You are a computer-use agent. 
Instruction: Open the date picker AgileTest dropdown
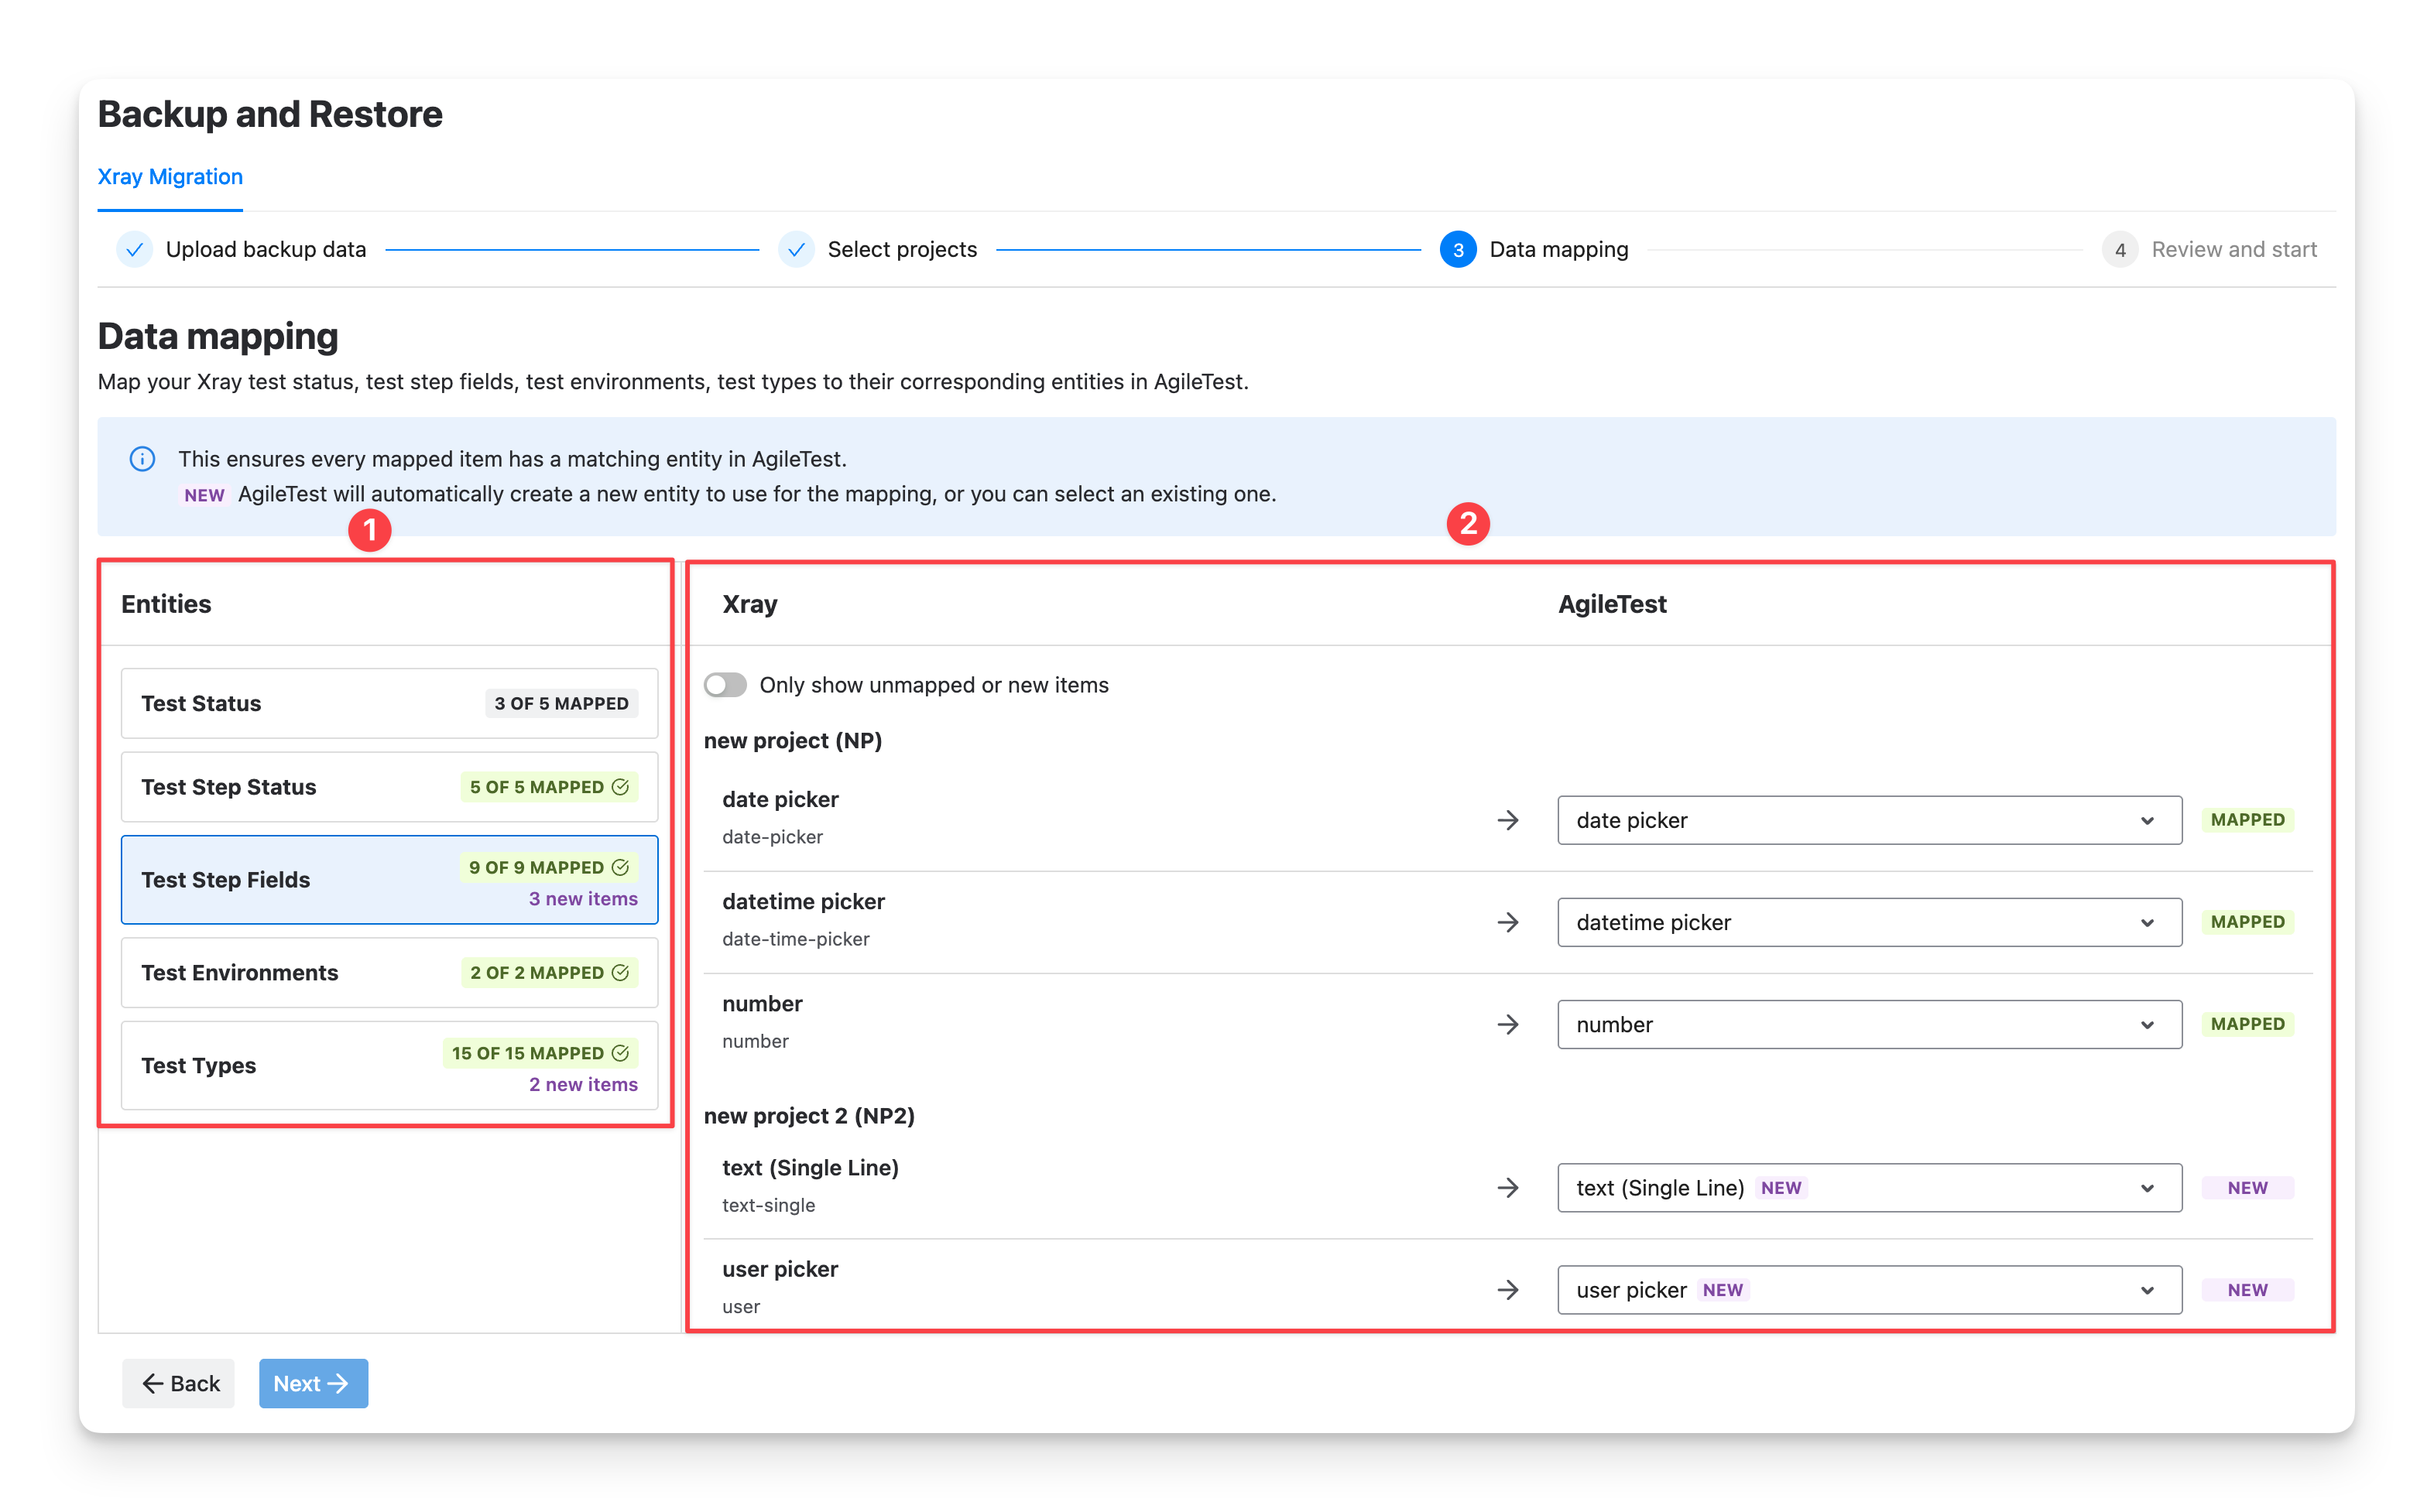pos(1869,820)
